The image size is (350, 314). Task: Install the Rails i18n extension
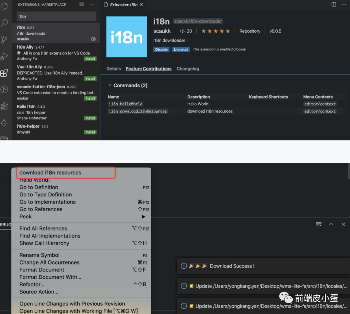pyautogui.click(x=90, y=118)
